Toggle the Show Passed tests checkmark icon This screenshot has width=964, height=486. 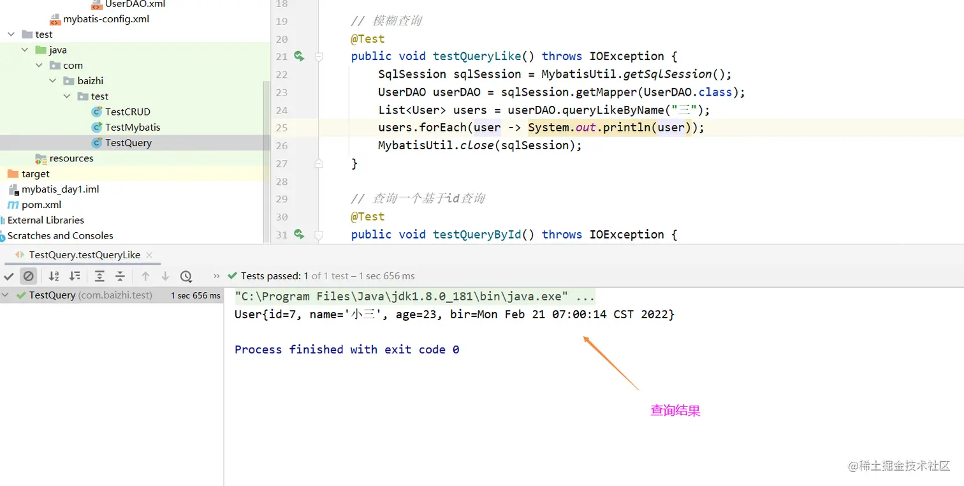8,276
